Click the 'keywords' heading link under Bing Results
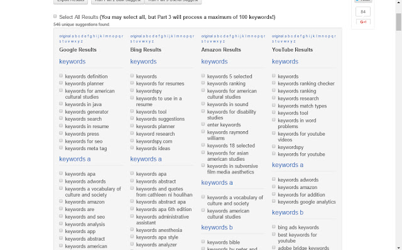402x250 pixels. pyautogui.click(x=143, y=62)
